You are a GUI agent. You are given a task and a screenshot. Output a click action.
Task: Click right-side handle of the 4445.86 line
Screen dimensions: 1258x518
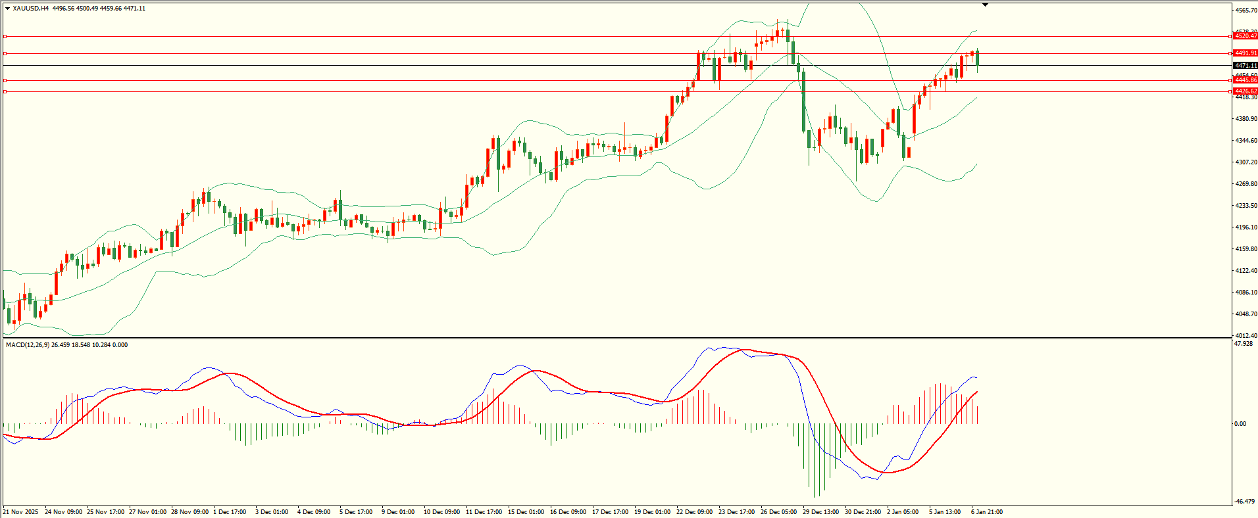[1230, 81]
